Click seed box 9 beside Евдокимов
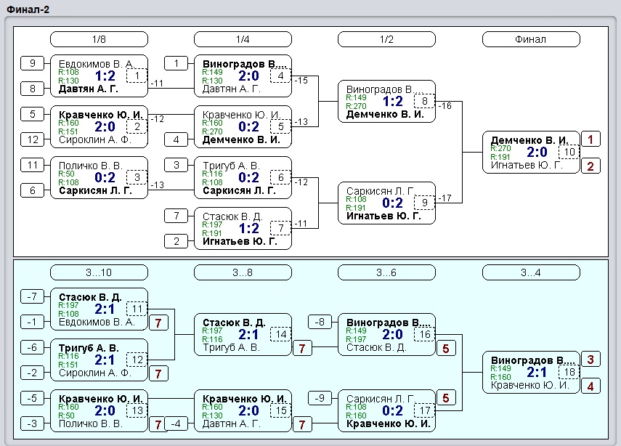Screen dimensions: 621x446 click(32, 63)
